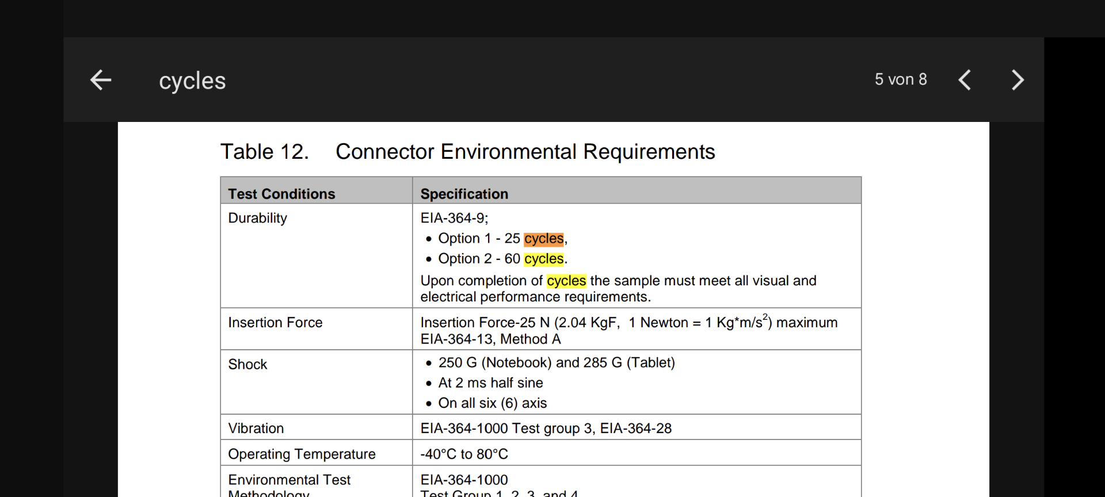This screenshot has height=497, width=1105.
Task: Click highlighted 'cycles' in Option 2 line
Action: pos(543,259)
